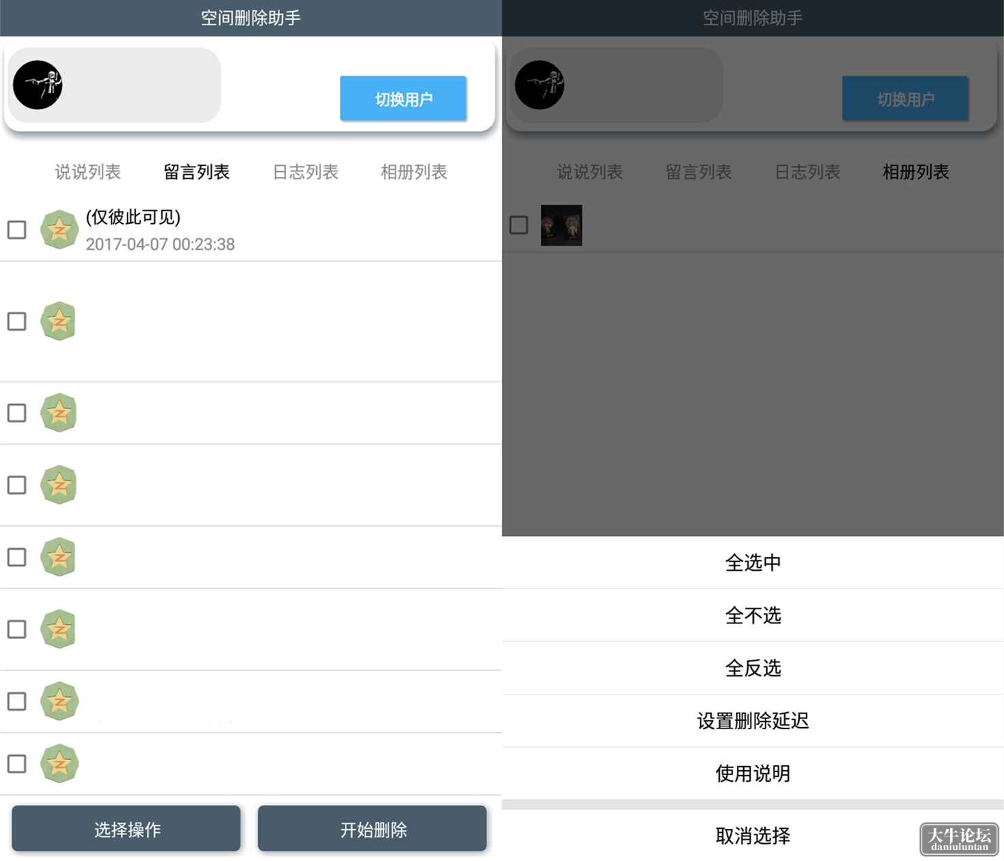Click the 开始删除 button
This screenshot has height=861, width=1004.
pyautogui.click(x=373, y=829)
